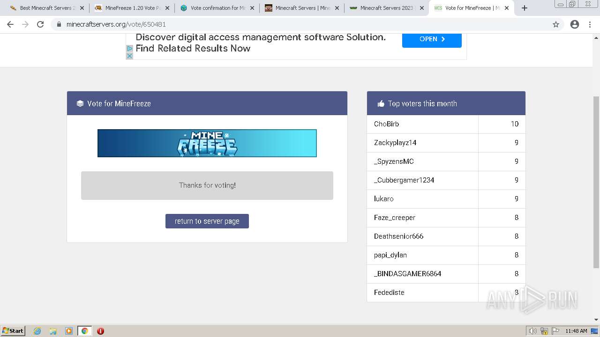
Task: Go back to previous page
Action: 10,24
